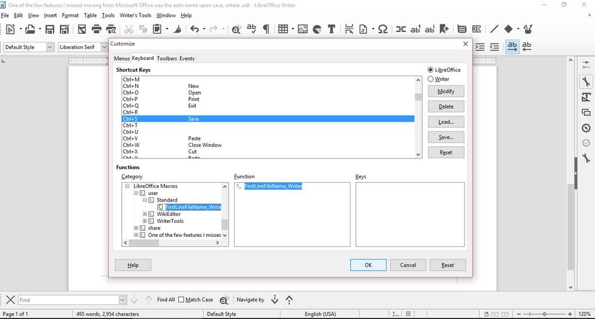Select the Ctrl+V Paste shortcut row
This screenshot has width=595, height=319.
[268, 139]
